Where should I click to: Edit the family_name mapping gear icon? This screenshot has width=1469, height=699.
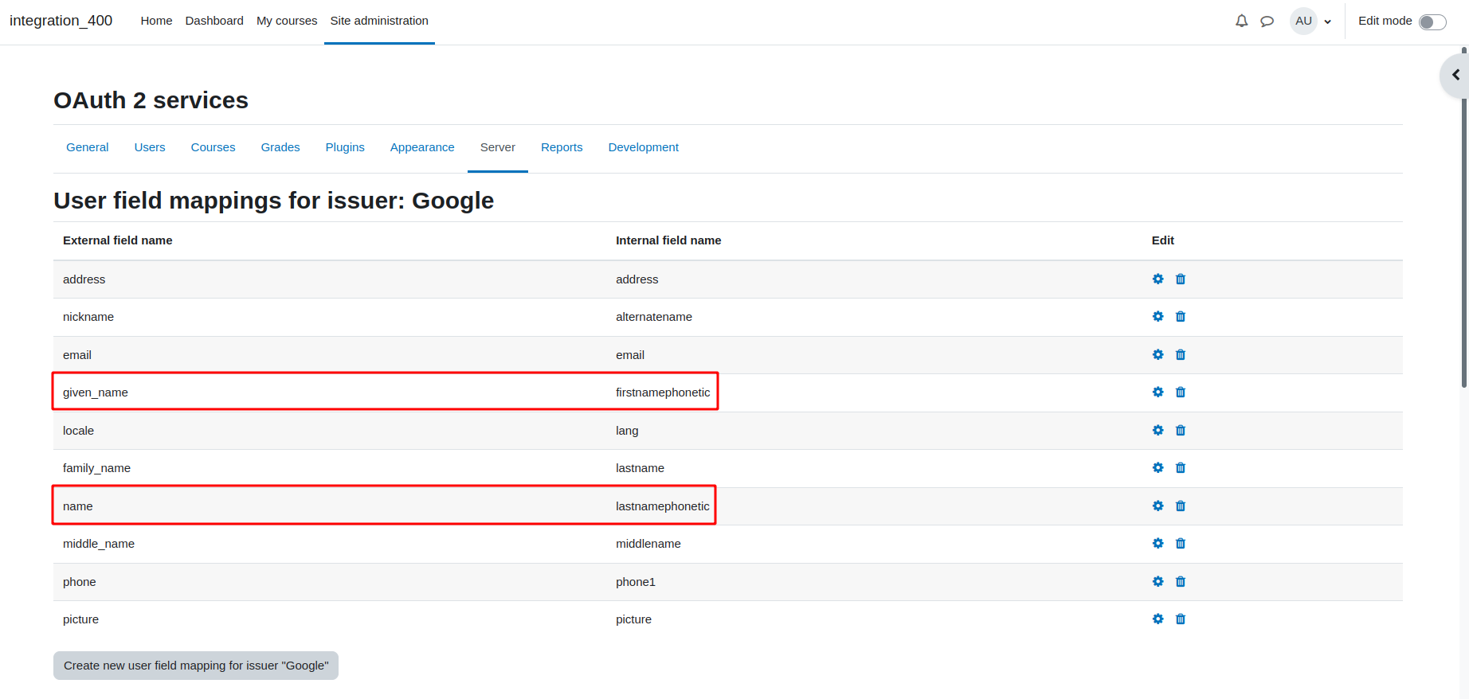coord(1158,467)
